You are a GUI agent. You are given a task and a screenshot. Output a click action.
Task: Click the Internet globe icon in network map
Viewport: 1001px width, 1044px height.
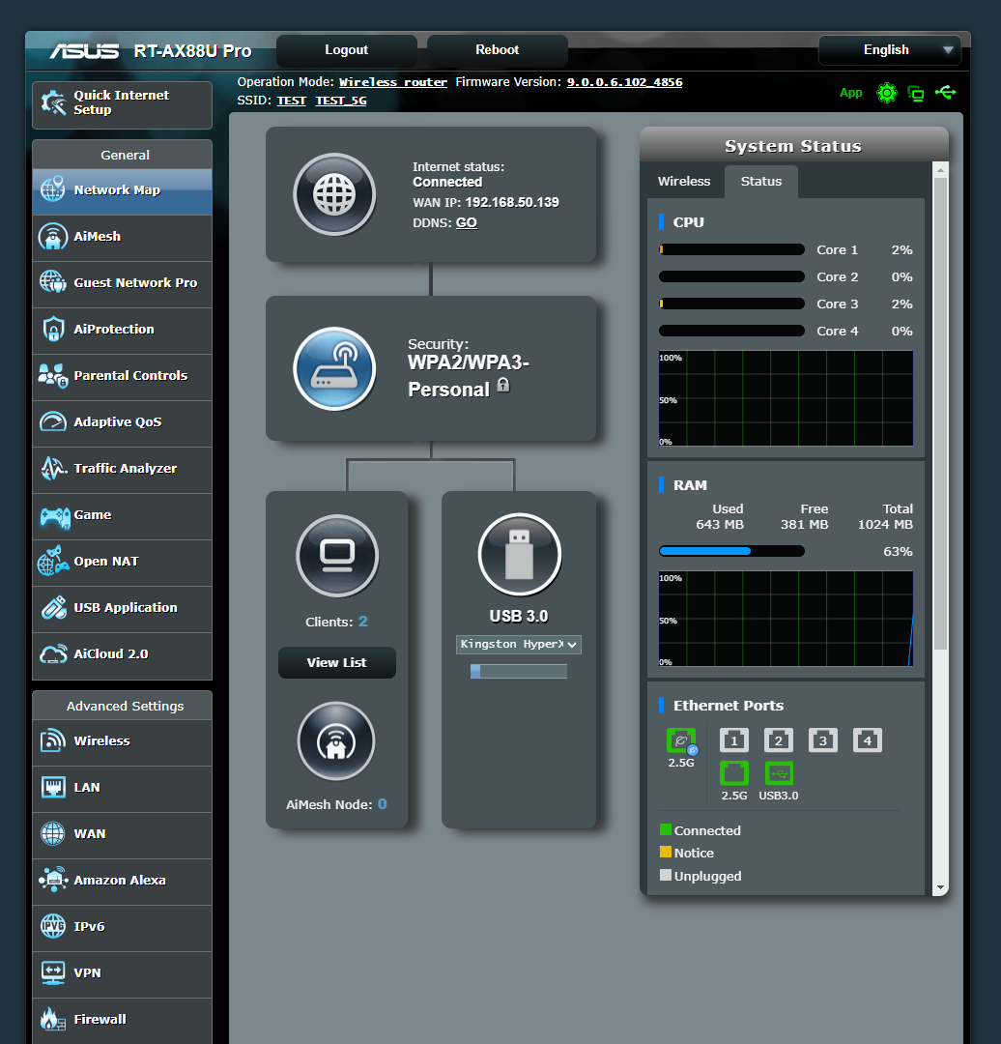334,194
